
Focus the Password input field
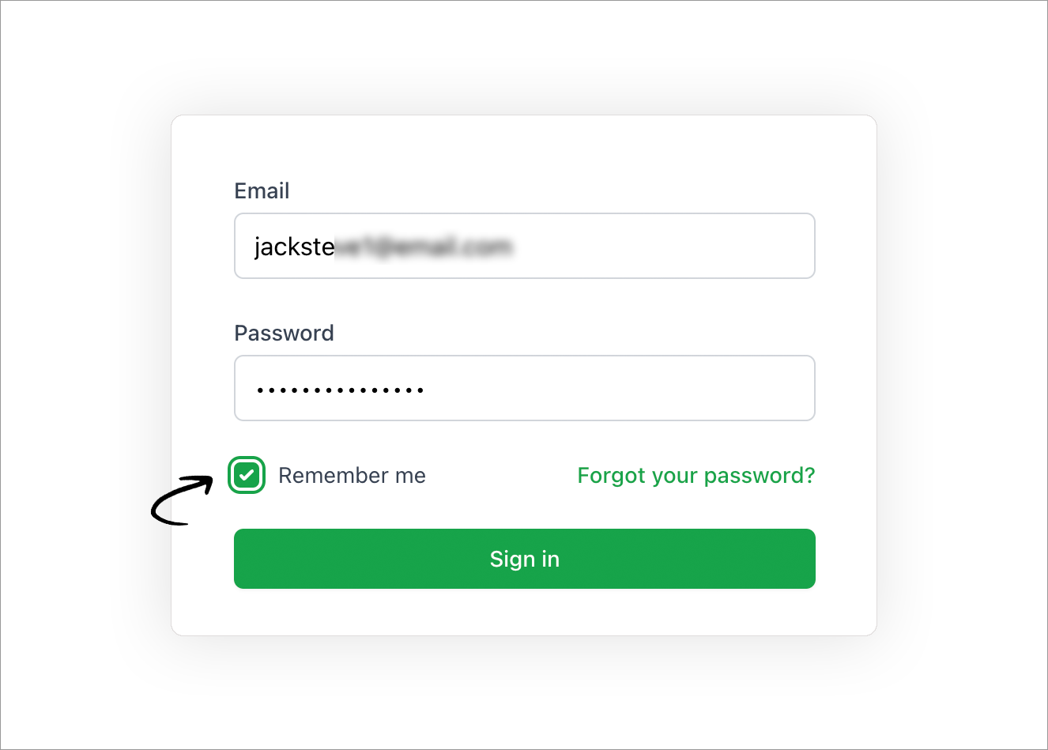(x=525, y=388)
